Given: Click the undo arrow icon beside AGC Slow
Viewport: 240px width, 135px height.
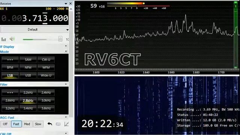Looking at the screenshot, I should (x=50, y=124).
